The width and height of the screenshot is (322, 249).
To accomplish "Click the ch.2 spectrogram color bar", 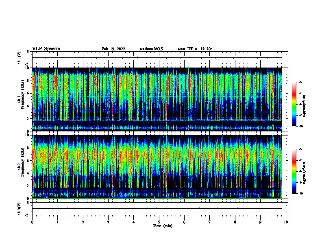I will click(294, 171).
